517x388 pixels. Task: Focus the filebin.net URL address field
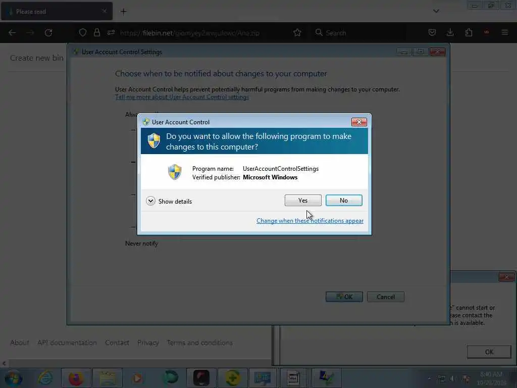[x=190, y=33]
